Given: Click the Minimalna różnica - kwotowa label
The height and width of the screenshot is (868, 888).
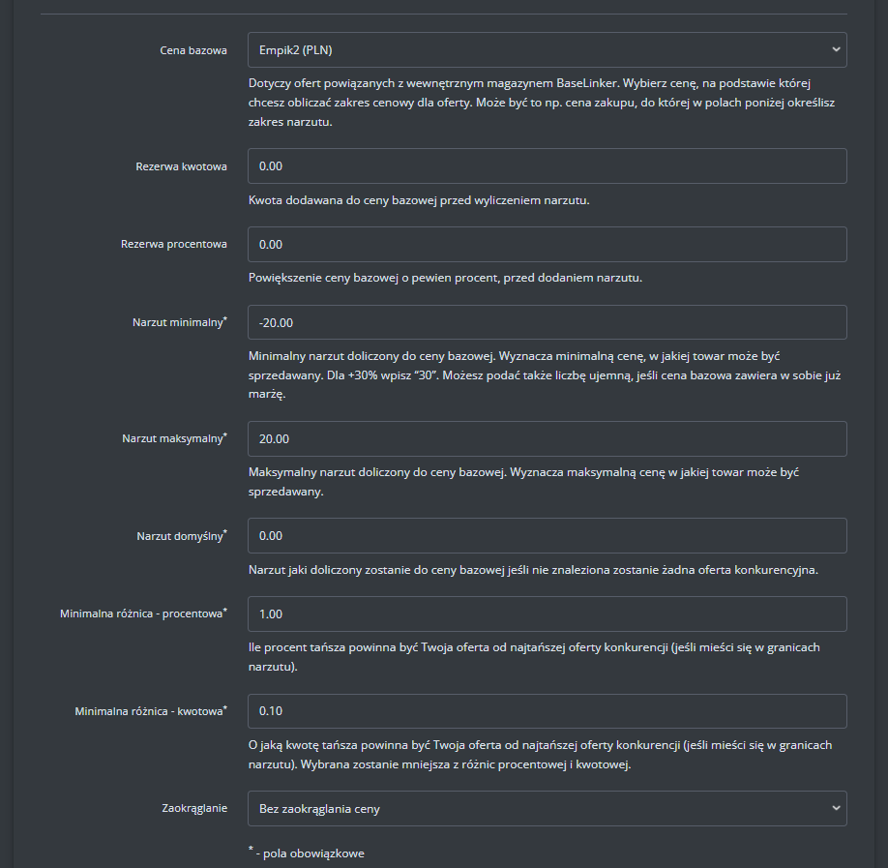Looking at the screenshot, I should pyautogui.click(x=150, y=711).
